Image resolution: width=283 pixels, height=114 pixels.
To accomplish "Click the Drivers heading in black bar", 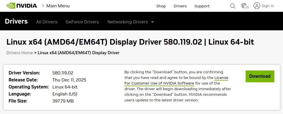I will (x=16, y=21).
